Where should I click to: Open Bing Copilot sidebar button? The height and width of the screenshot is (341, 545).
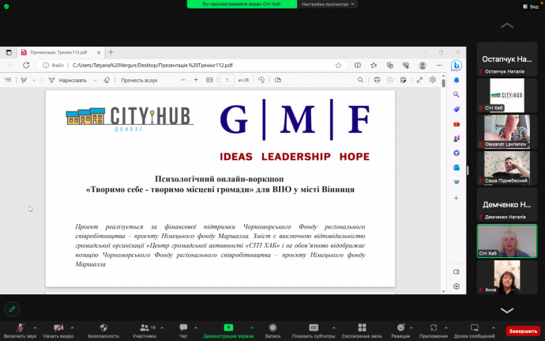click(x=456, y=65)
